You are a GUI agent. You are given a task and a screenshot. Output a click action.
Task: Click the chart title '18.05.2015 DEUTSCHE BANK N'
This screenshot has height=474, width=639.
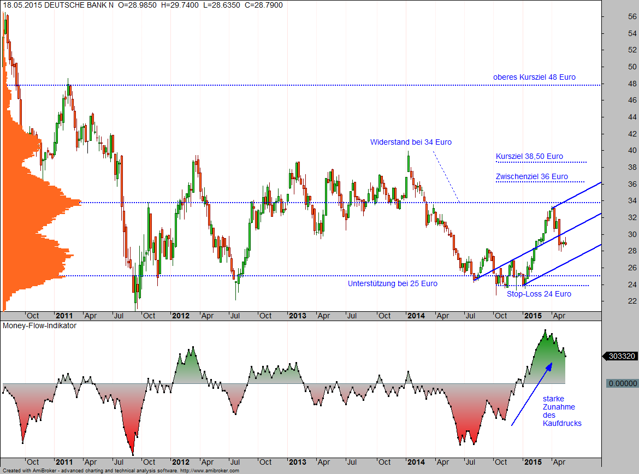pyautogui.click(x=58, y=5)
